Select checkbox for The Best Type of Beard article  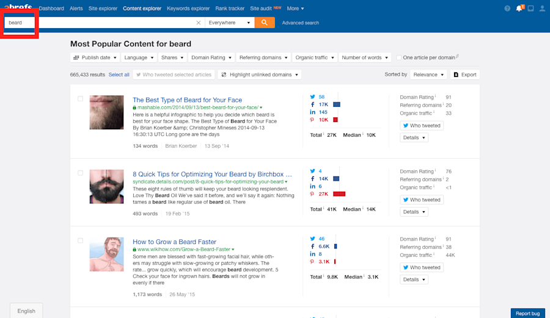click(x=80, y=99)
